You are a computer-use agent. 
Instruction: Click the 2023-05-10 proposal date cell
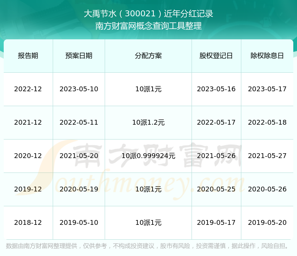click(x=79, y=89)
